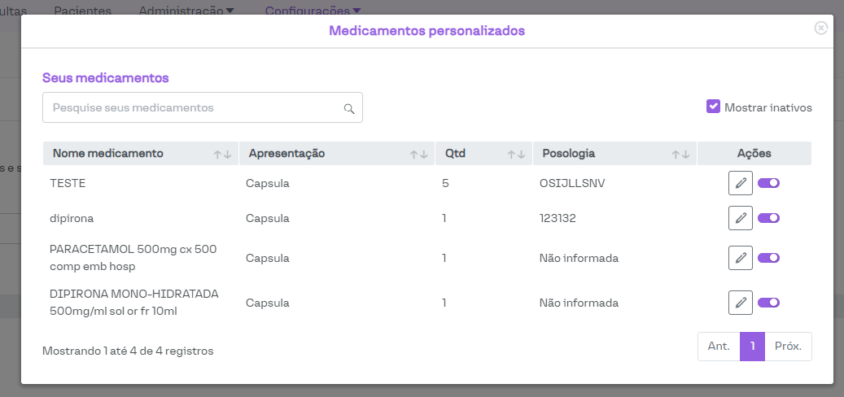Deactivate the TESTE medication toggle
844x397 pixels.
point(768,184)
